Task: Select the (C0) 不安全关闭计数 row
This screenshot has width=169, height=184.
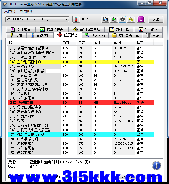Action: click(x=81, y=112)
